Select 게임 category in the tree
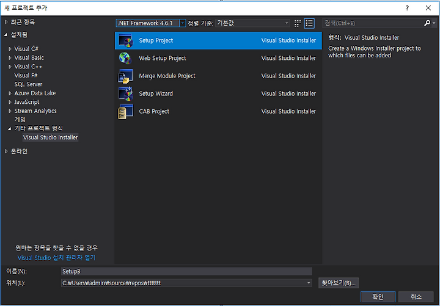440x306 pixels. 20,120
